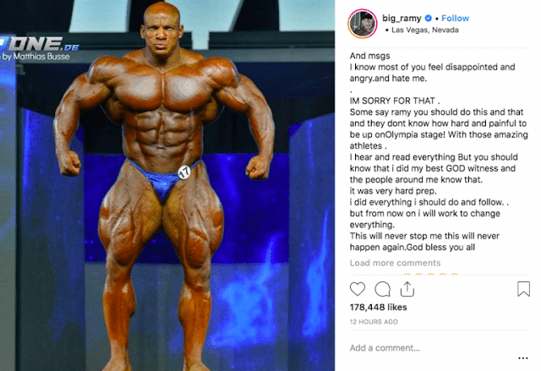Open comments via the speech bubble icon
The height and width of the screenshot is (371, 541).
(382, 289)
